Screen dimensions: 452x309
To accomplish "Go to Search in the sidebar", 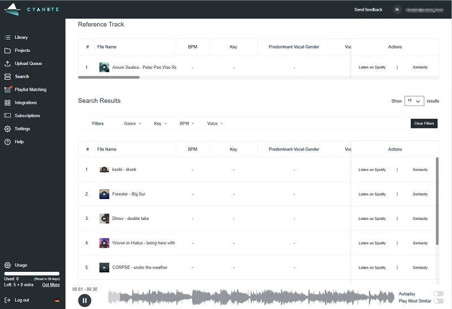I will coord(21,76).
